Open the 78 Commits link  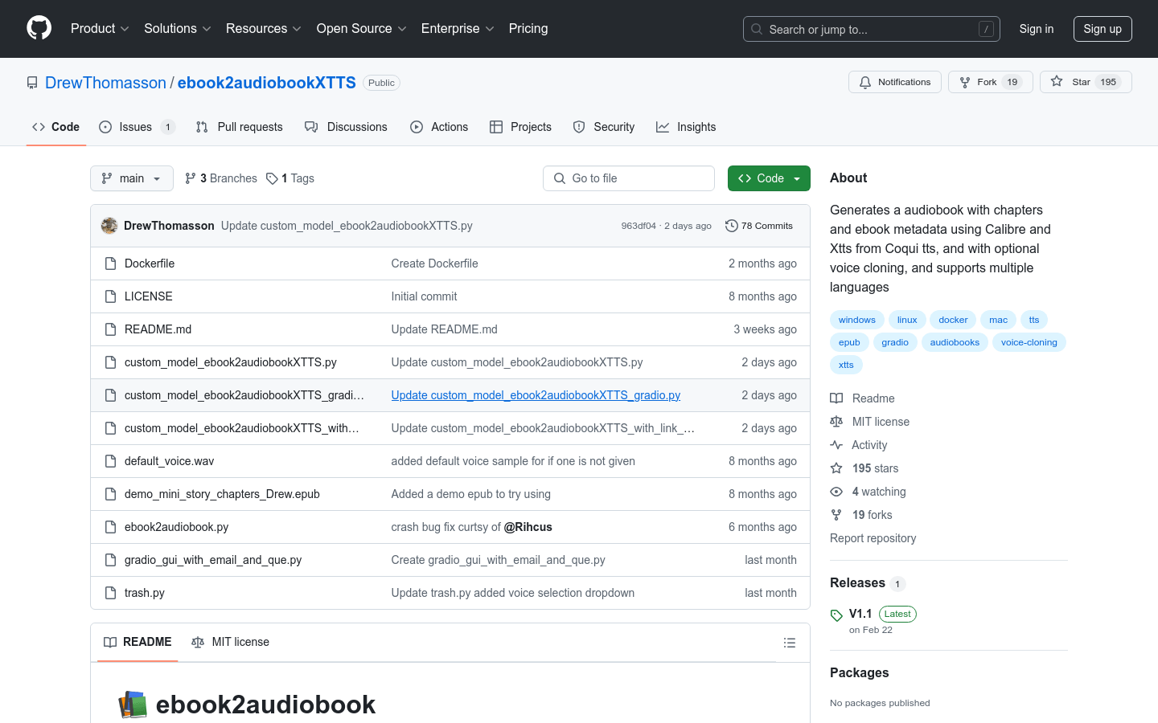[759, 226]
